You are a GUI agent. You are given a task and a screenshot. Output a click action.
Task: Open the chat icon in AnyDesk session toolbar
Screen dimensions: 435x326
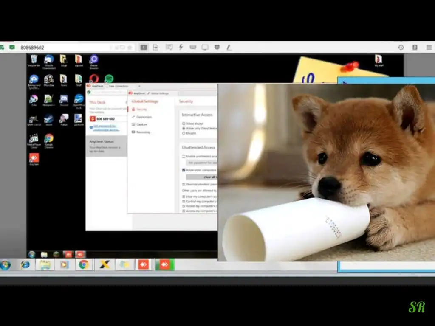169,47
